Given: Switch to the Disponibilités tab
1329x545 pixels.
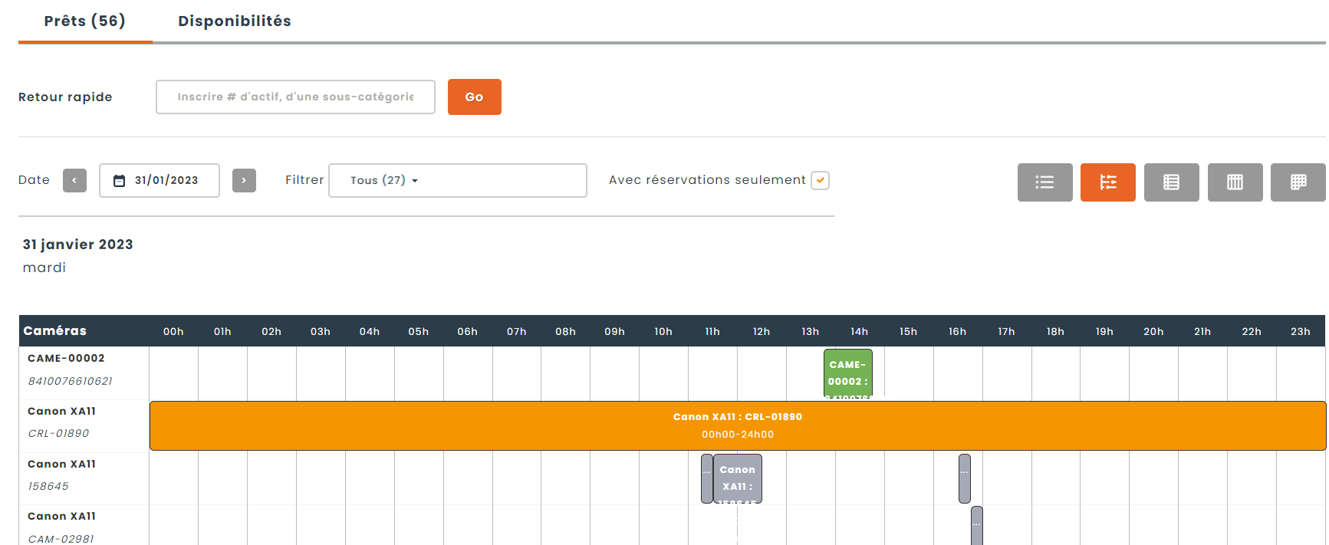Looking at the screenshot, I should tap(234, 21).
